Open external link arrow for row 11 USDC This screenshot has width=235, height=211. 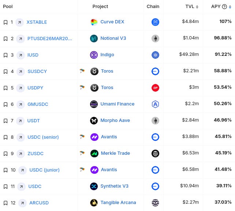22,187
